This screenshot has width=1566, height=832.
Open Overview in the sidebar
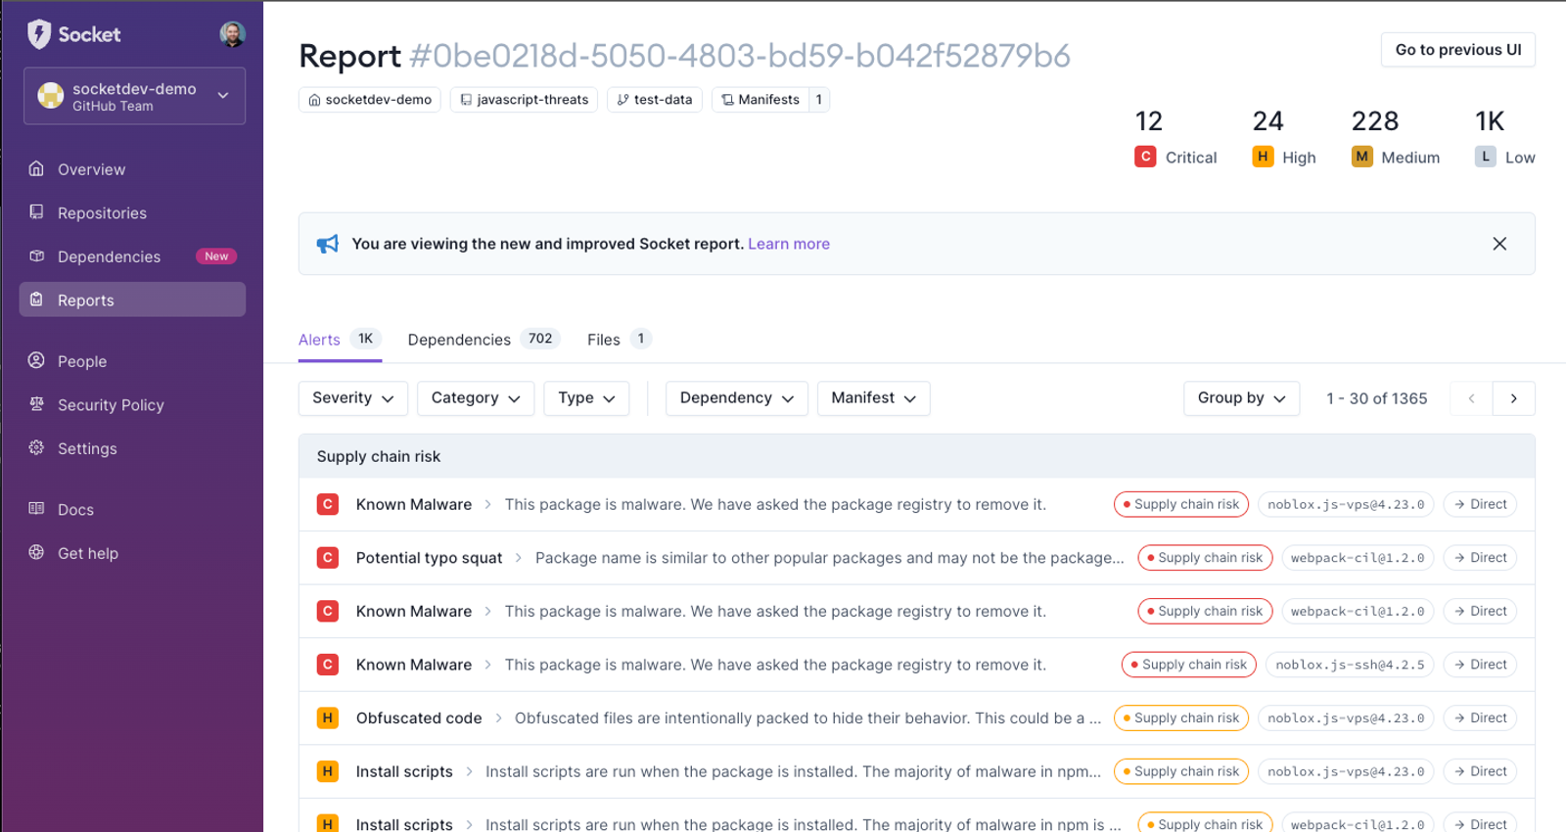(132, 169)
